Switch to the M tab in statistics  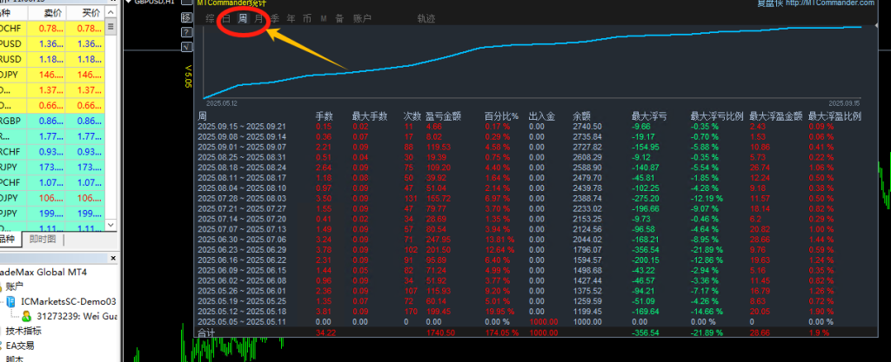tap(324, 19)
